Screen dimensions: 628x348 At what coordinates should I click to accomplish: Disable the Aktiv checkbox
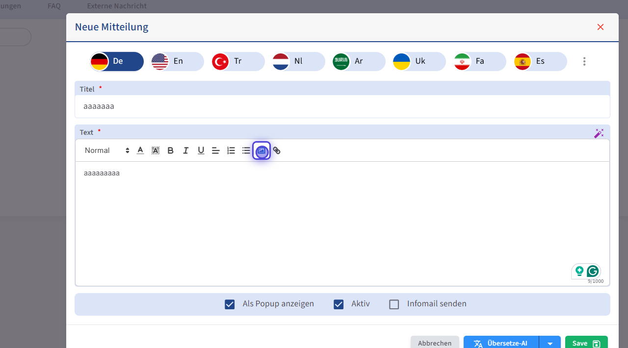[x=339, y=304]
